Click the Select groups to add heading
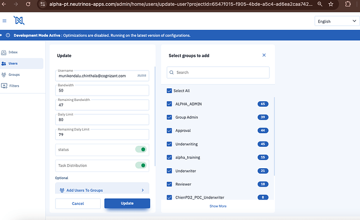Viewport: 360px width, 220px height. [189, 55]
